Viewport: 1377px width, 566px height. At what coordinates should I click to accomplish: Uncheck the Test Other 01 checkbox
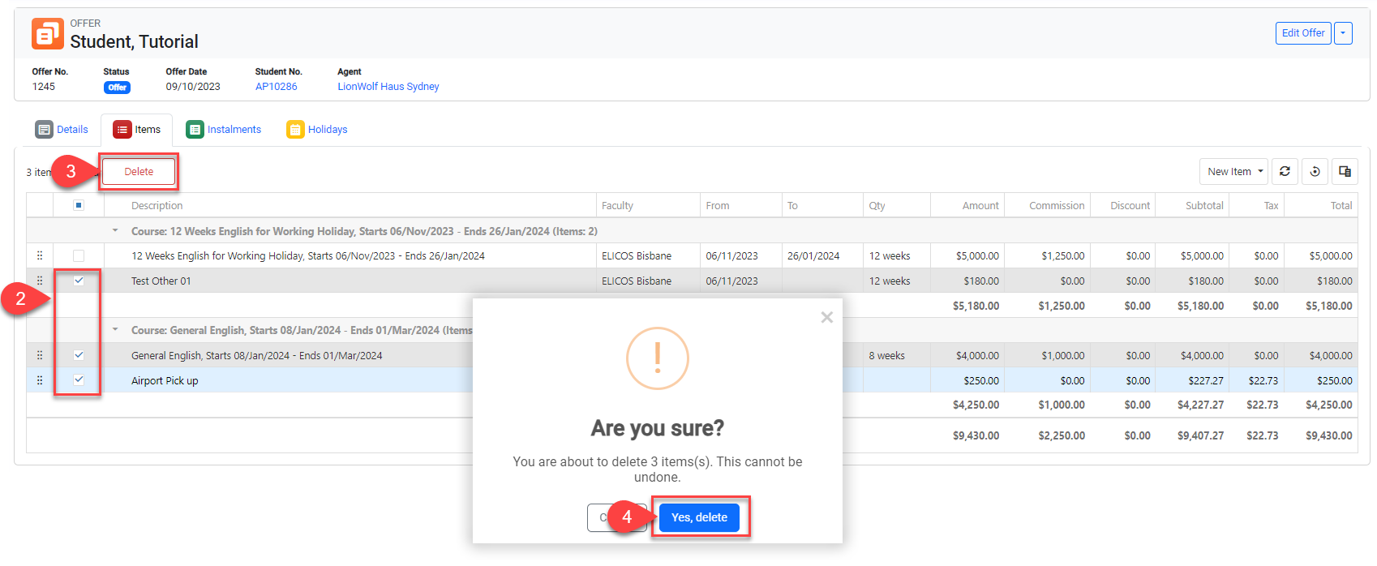79,281
